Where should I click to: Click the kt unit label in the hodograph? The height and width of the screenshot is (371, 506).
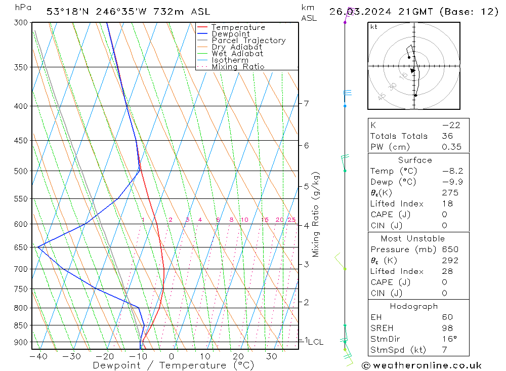374,27
